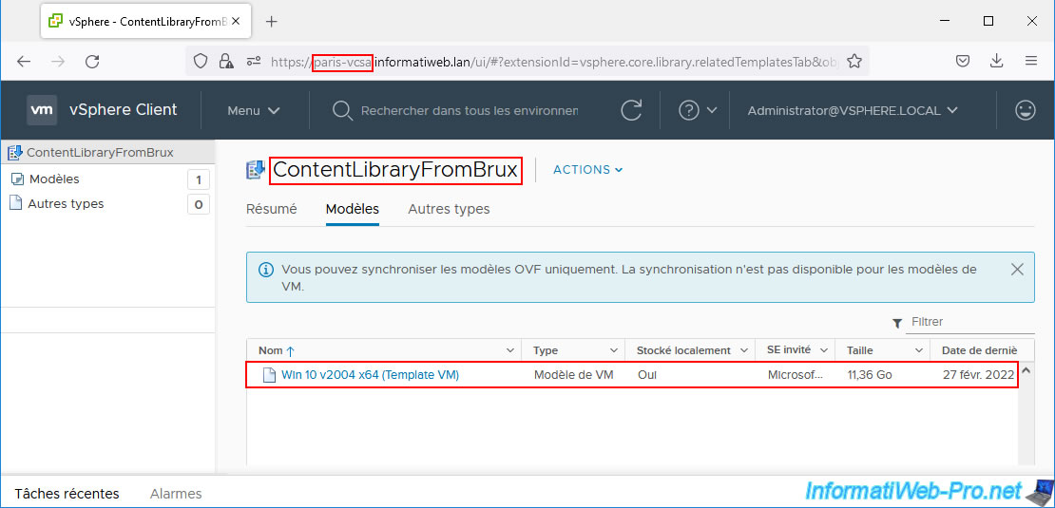Select Autres types in the left navigator
The image size is (1055, 508).
66,203
